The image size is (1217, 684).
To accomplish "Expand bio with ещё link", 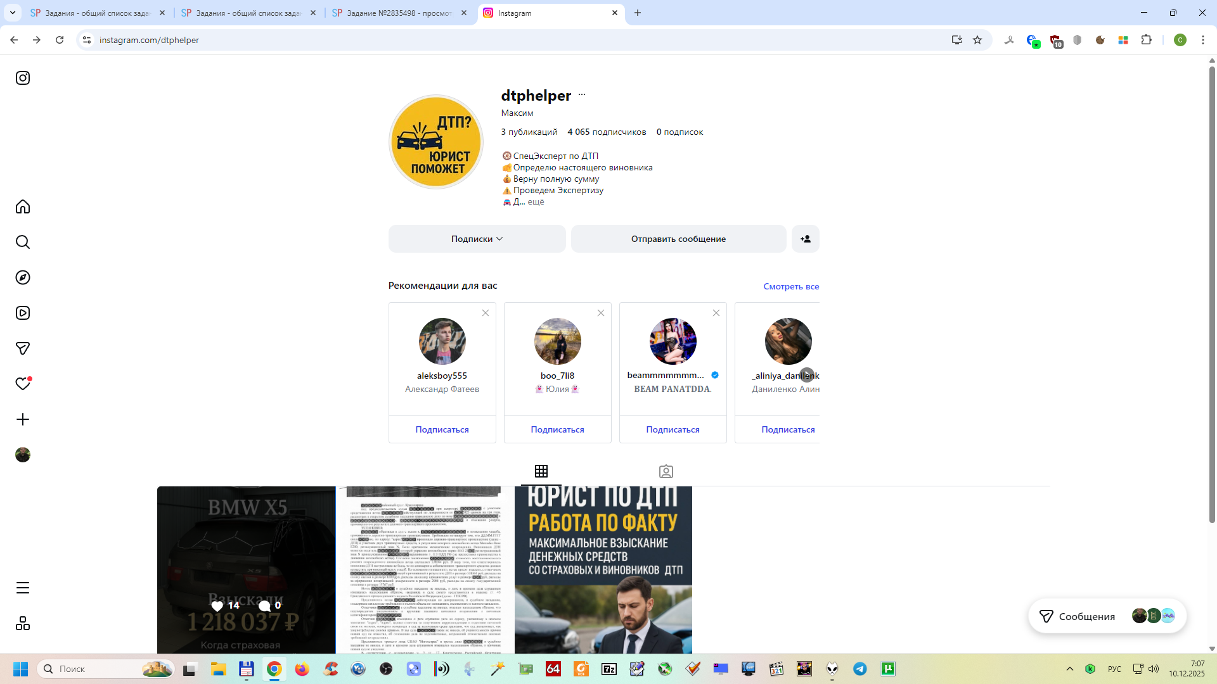I will [x=536, y=202].
